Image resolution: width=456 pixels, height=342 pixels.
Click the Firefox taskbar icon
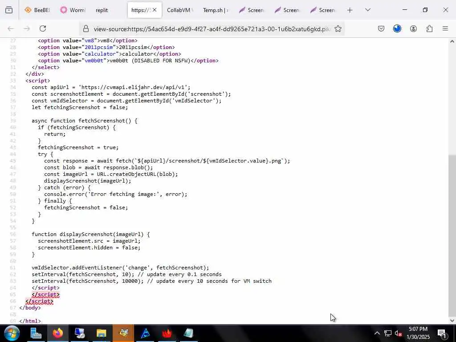58,333
